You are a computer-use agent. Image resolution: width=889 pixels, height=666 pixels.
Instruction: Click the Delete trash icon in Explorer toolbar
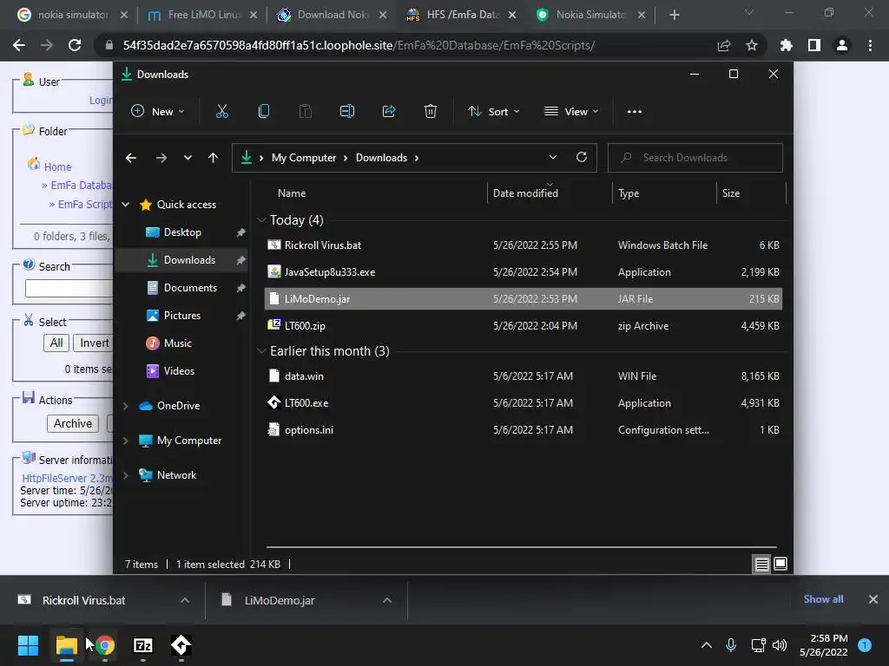(x=431, y=112)
